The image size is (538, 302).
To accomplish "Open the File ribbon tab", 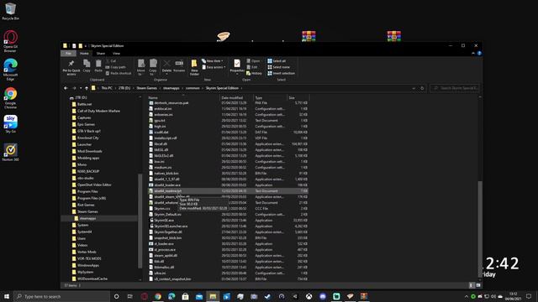I will pos(68,54).
